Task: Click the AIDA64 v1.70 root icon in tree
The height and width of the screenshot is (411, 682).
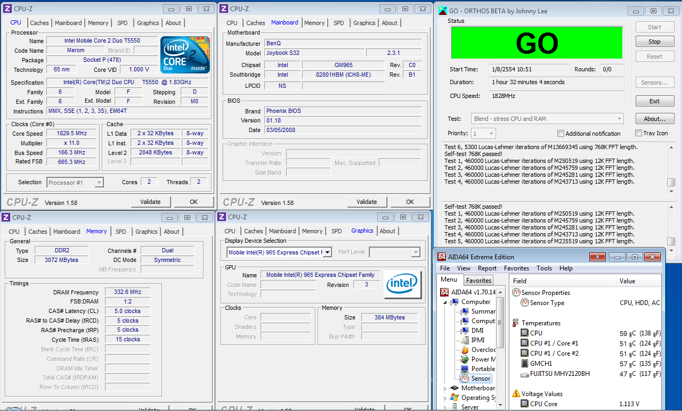Action: click(x=444, y=292)
